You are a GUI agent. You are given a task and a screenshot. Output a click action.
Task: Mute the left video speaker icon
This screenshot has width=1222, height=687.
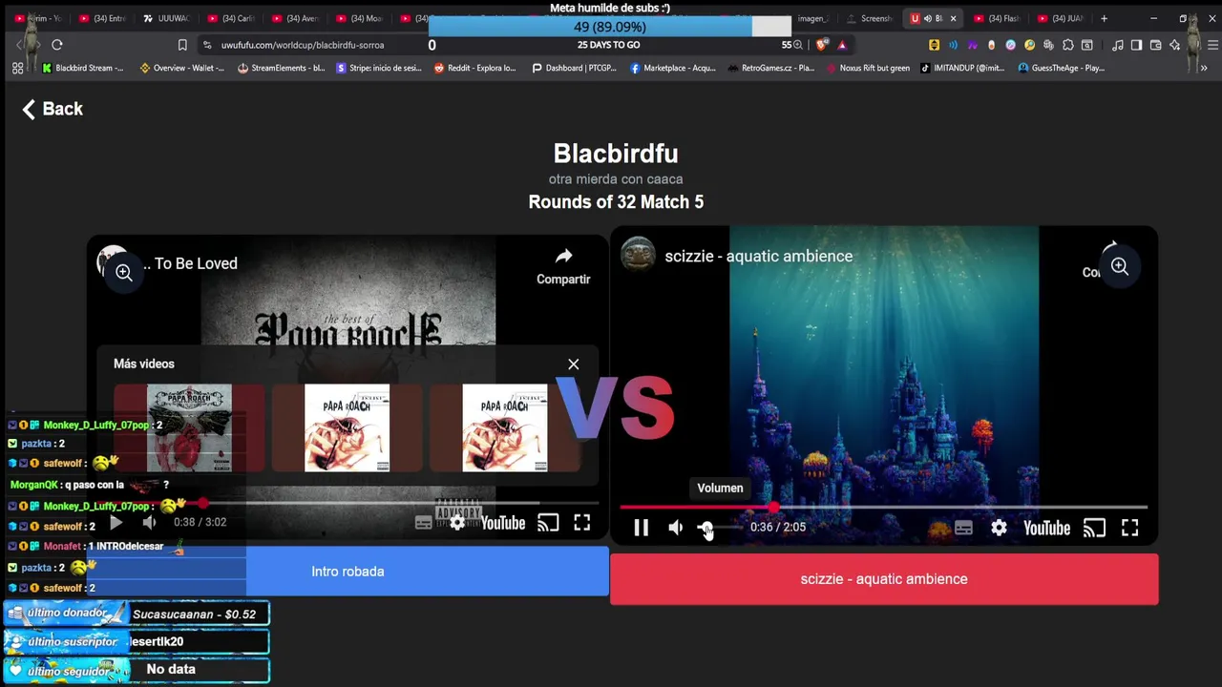coord(149,522)
